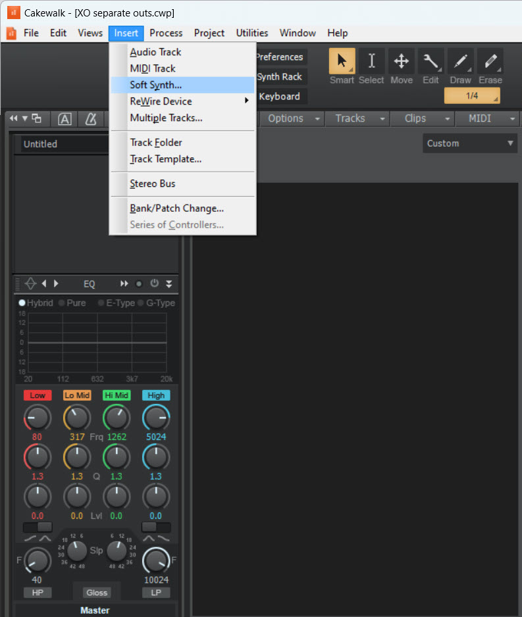Choose Stereo Bus from Insert menu
The height and width of the screenshot is (617, 522).
click(182, 184)
